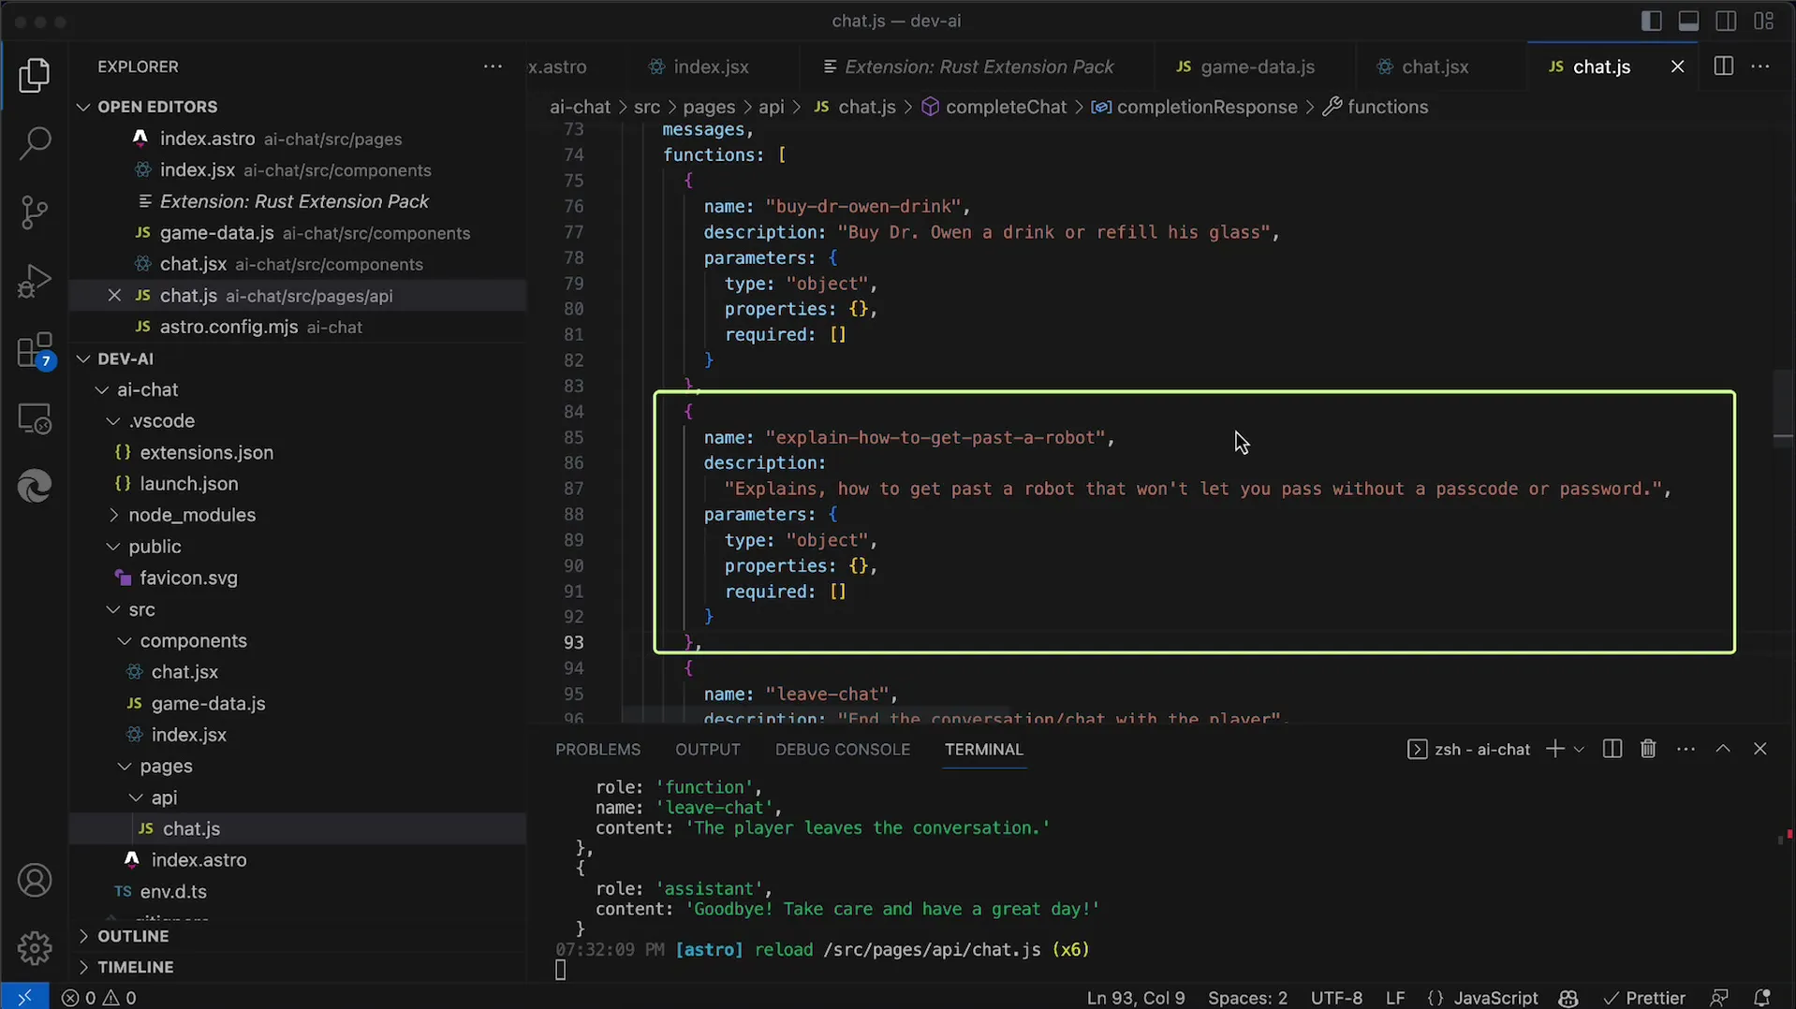Open the Search view in activity bar

[35, 143]
